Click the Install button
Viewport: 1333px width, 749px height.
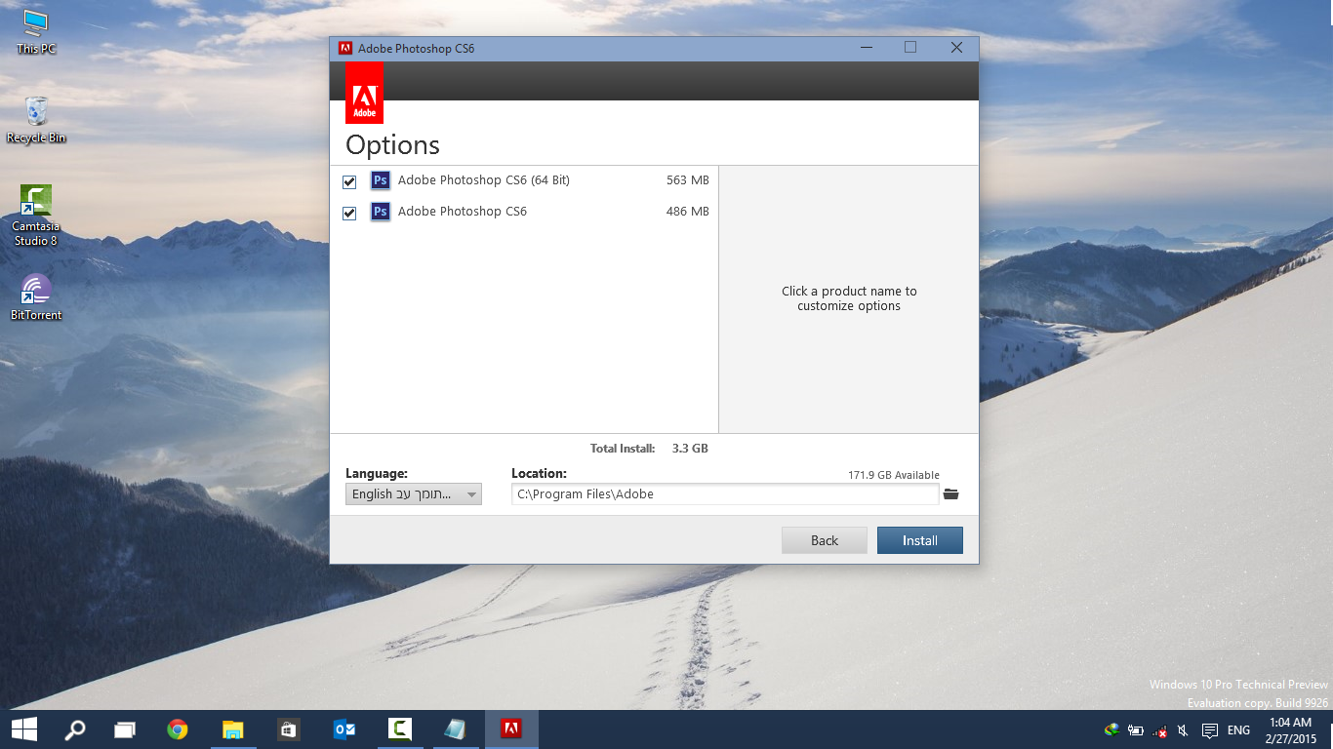(x=920, y=540)
